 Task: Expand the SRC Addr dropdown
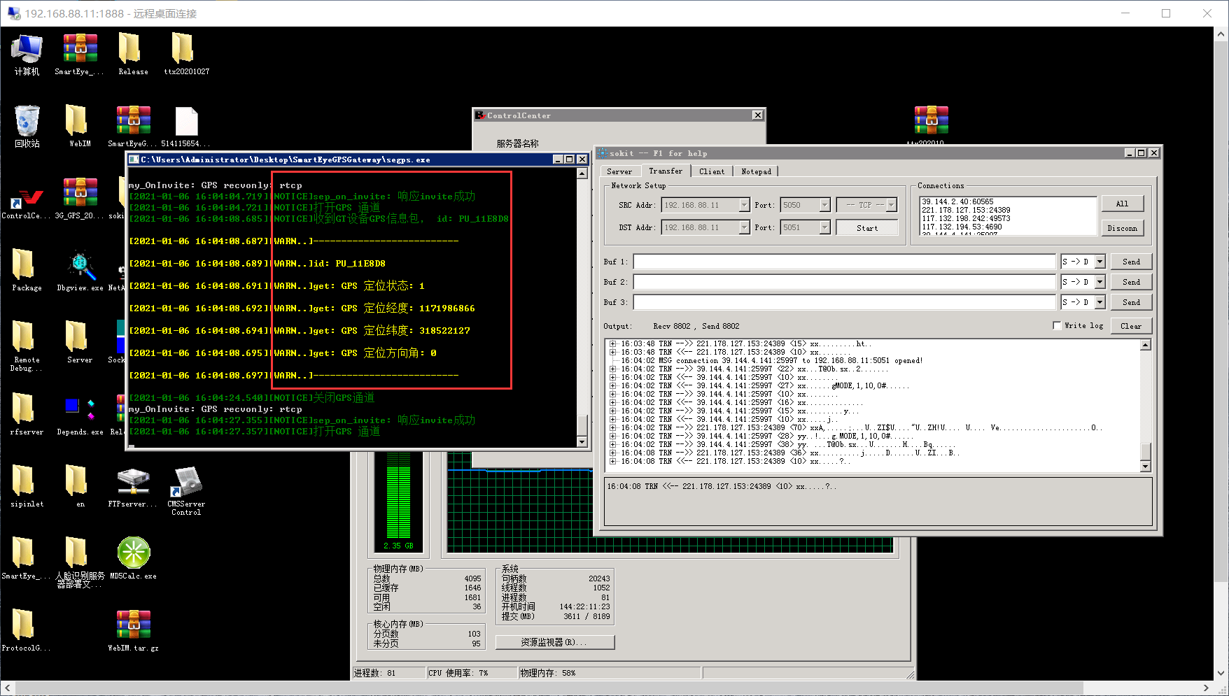pos(744,206)
